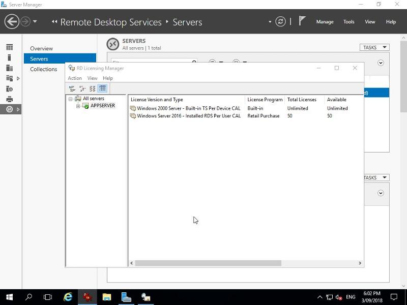Select the Local Server sidebar icon

(x=10, y=57)
